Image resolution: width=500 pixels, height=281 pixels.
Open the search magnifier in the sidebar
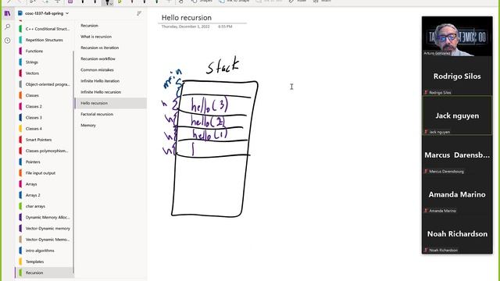click(x=8, y=27)
